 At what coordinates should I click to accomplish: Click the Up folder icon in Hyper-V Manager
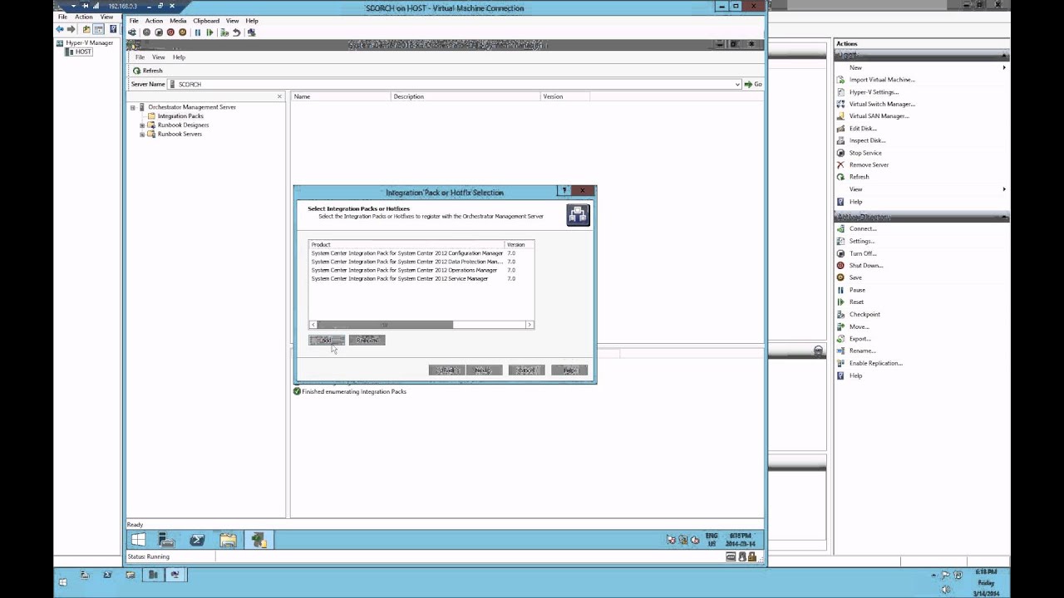[x=86, y=29]
